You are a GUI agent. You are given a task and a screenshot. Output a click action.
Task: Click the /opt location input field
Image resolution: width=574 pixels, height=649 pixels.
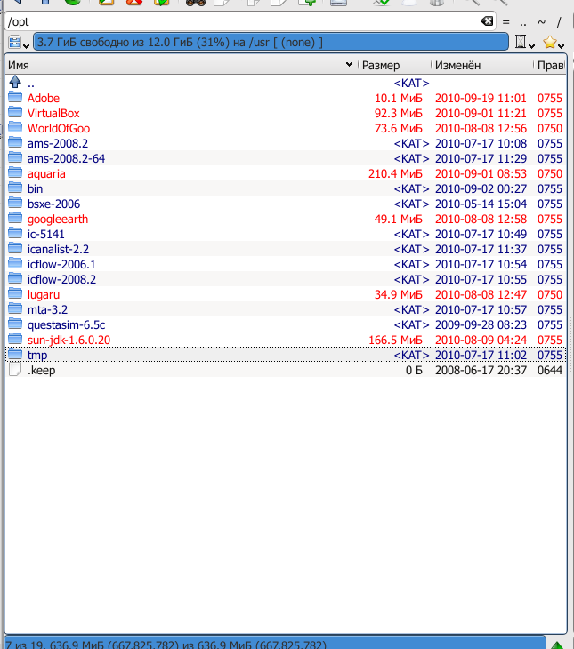coord(250,21)
